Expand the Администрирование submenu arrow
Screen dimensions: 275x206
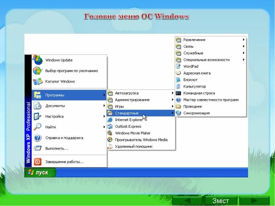pos(172,100)
